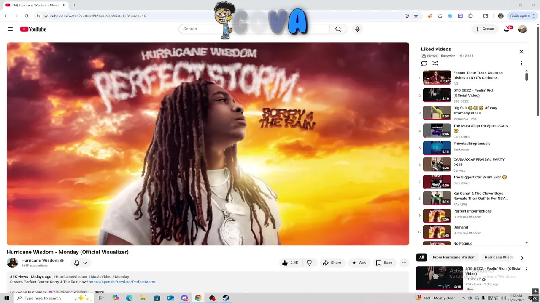Open subscription notification bell dropdown

(x=81, y=263)
